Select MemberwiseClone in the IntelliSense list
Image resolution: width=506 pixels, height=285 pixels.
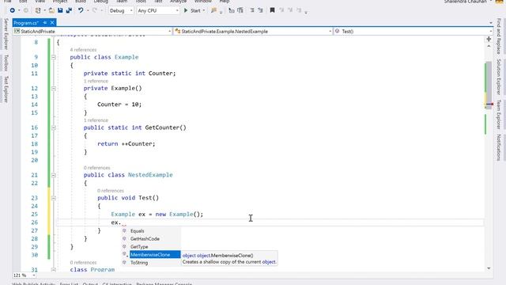pyautogui.click(x=151, y=255)
